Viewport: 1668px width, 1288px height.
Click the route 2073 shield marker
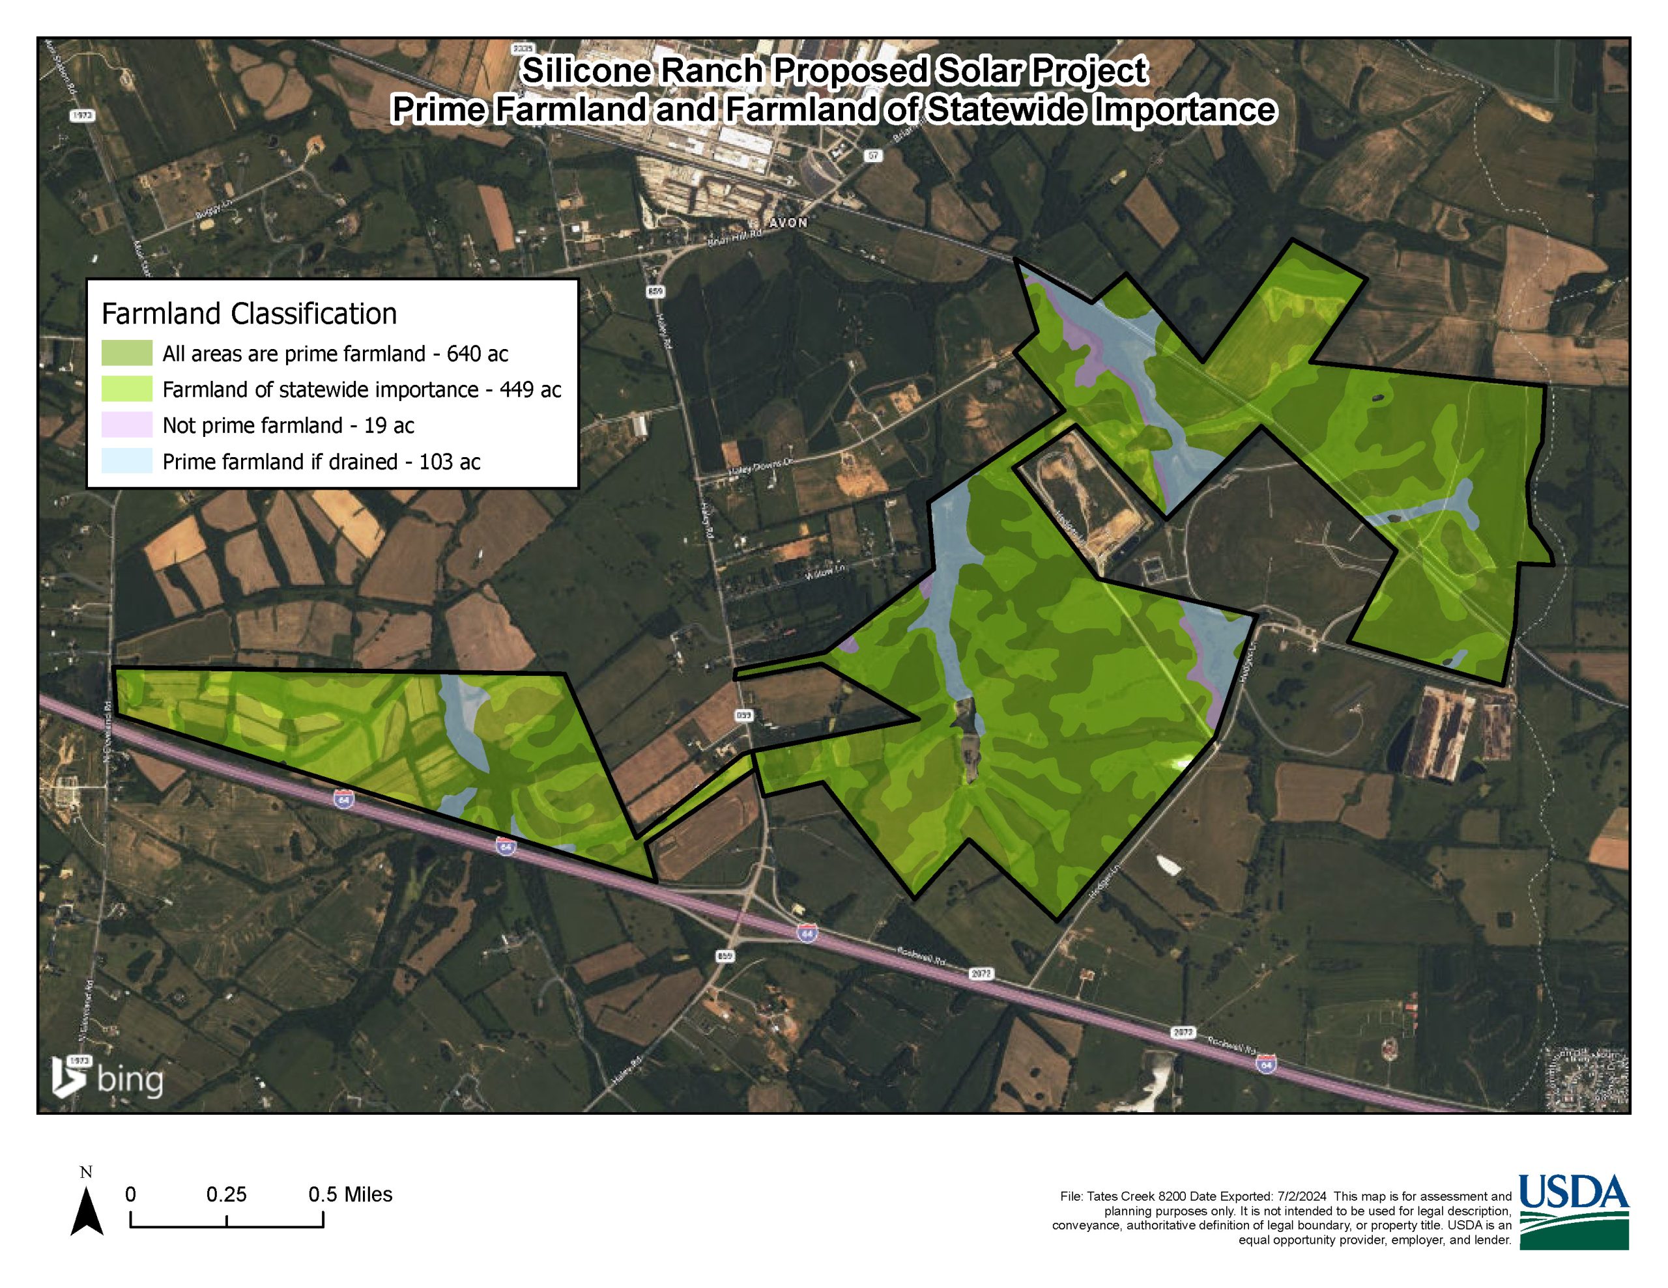pyautogui.click(x=1183, y=1032)
